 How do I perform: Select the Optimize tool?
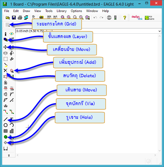12,100
